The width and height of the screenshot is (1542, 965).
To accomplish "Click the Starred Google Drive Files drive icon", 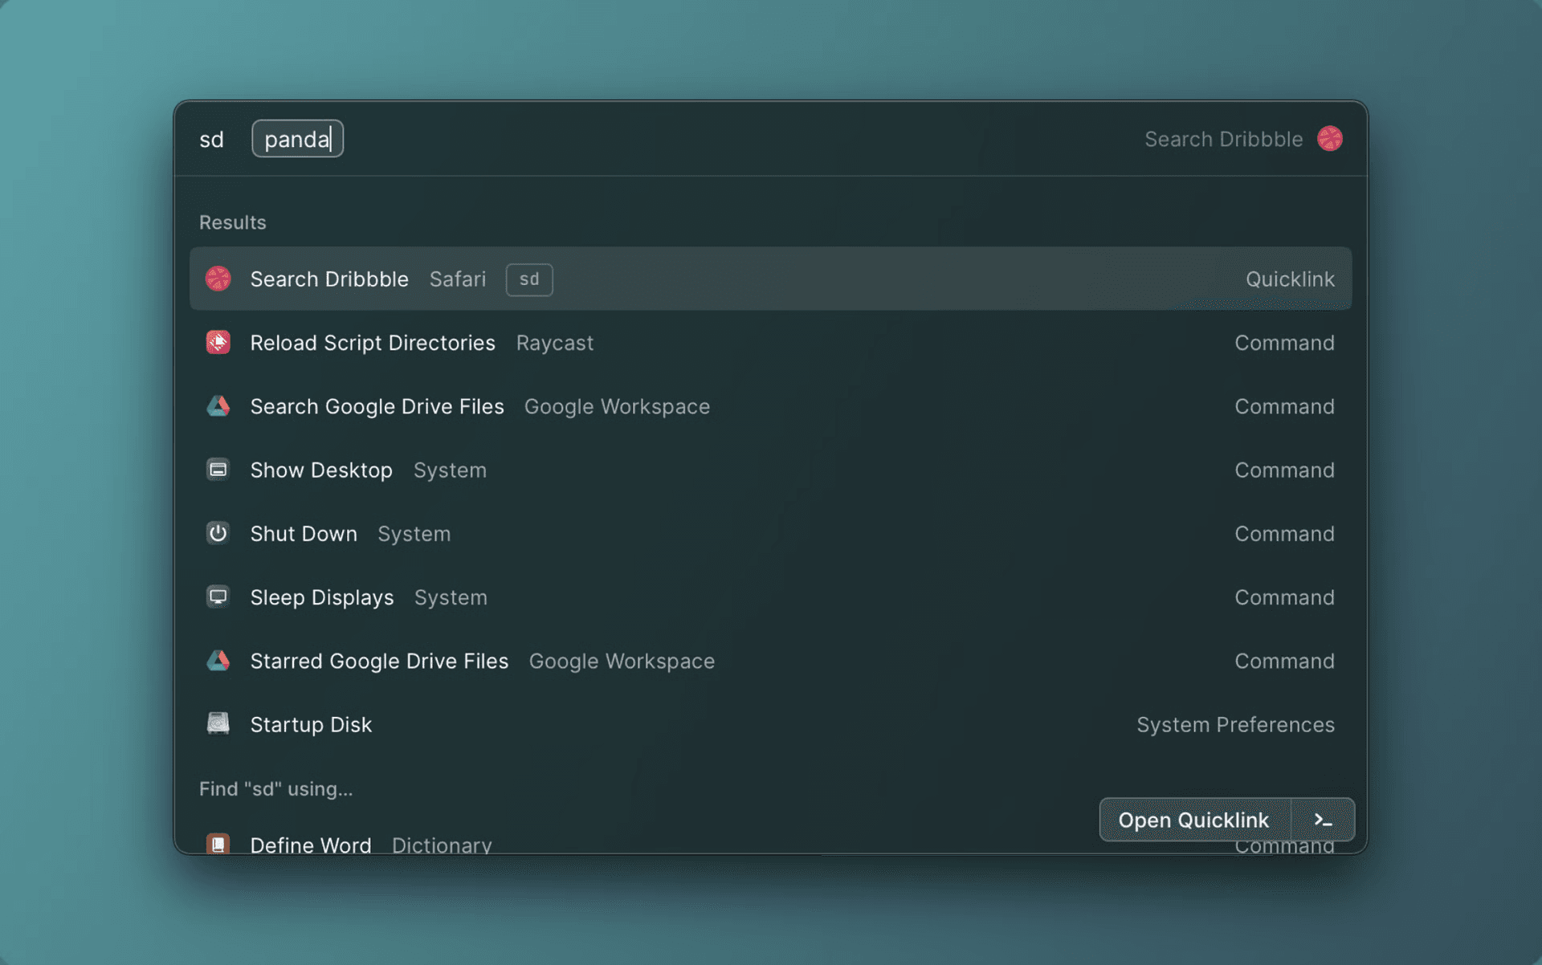I will point(218,661).
